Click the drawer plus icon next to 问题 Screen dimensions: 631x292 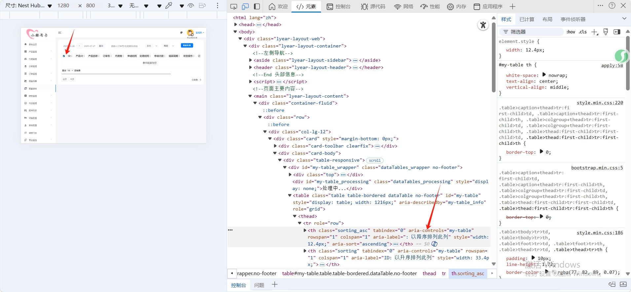coord(275,284)
